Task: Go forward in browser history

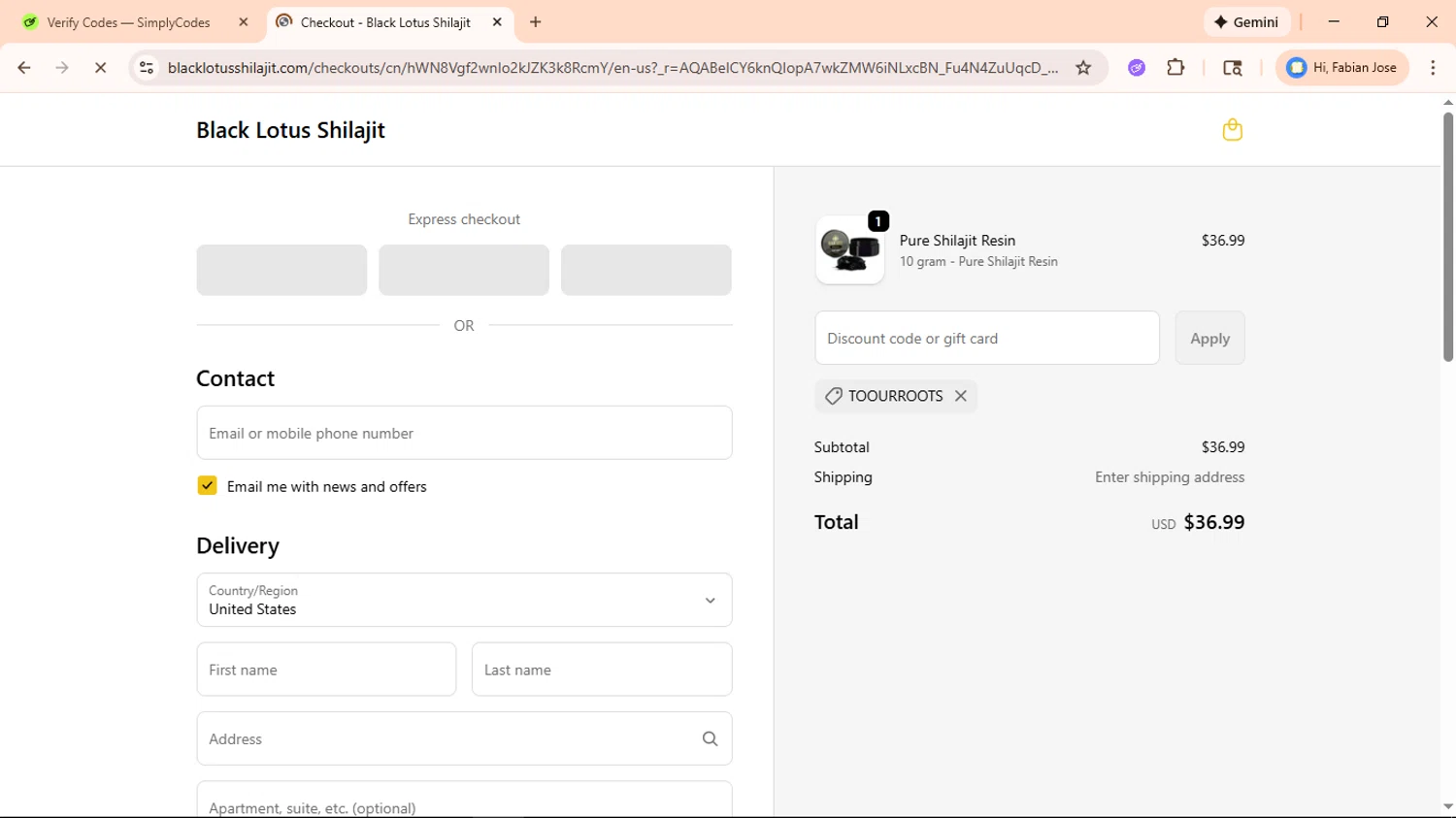Action: point(62,68)
